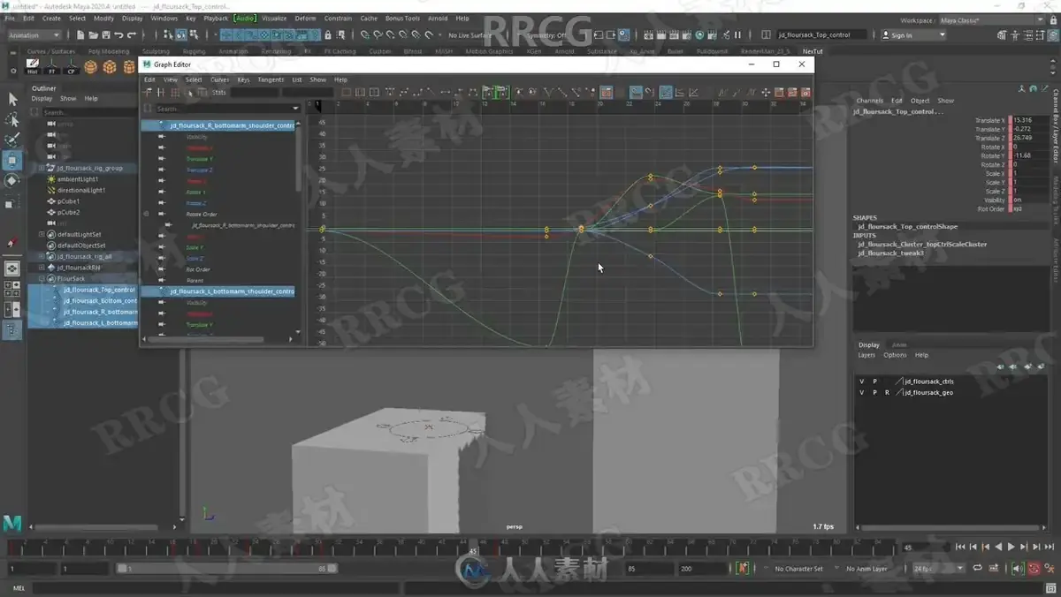The height and width of the screenshot is (597, 1061).
Task: Toggle visibility V of jd_floursack_geo layer
Action: tap(862, 392)
